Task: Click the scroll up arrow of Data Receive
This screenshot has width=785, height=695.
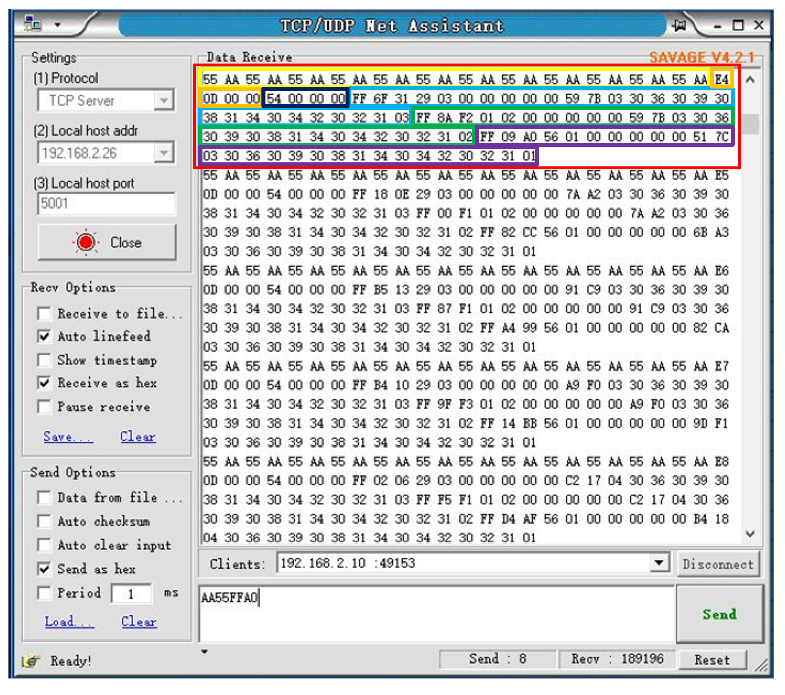Action: point(750,80)
